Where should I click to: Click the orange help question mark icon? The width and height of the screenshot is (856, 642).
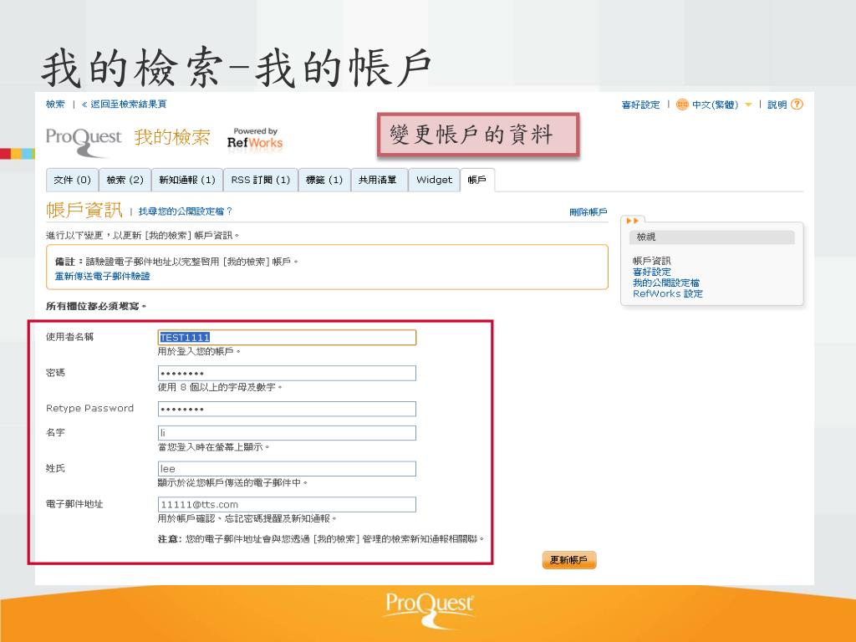tap(797, 104)
